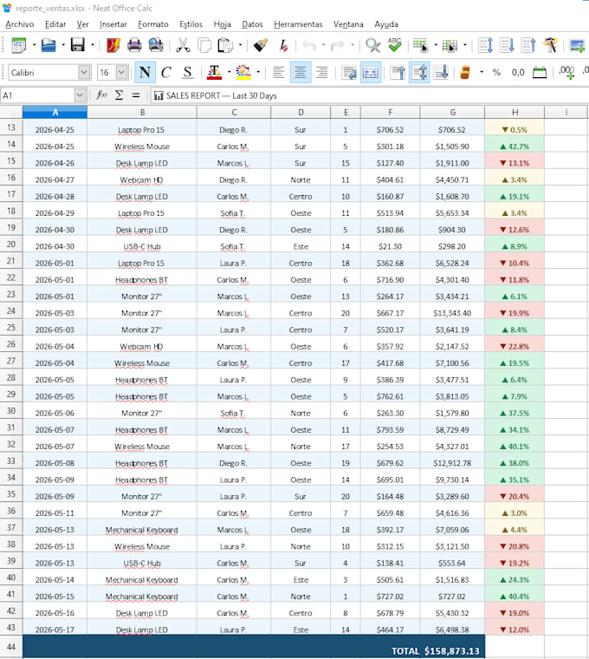Click the insert row icon
Screen dimensions: 589x659
[x=421, y=45]
